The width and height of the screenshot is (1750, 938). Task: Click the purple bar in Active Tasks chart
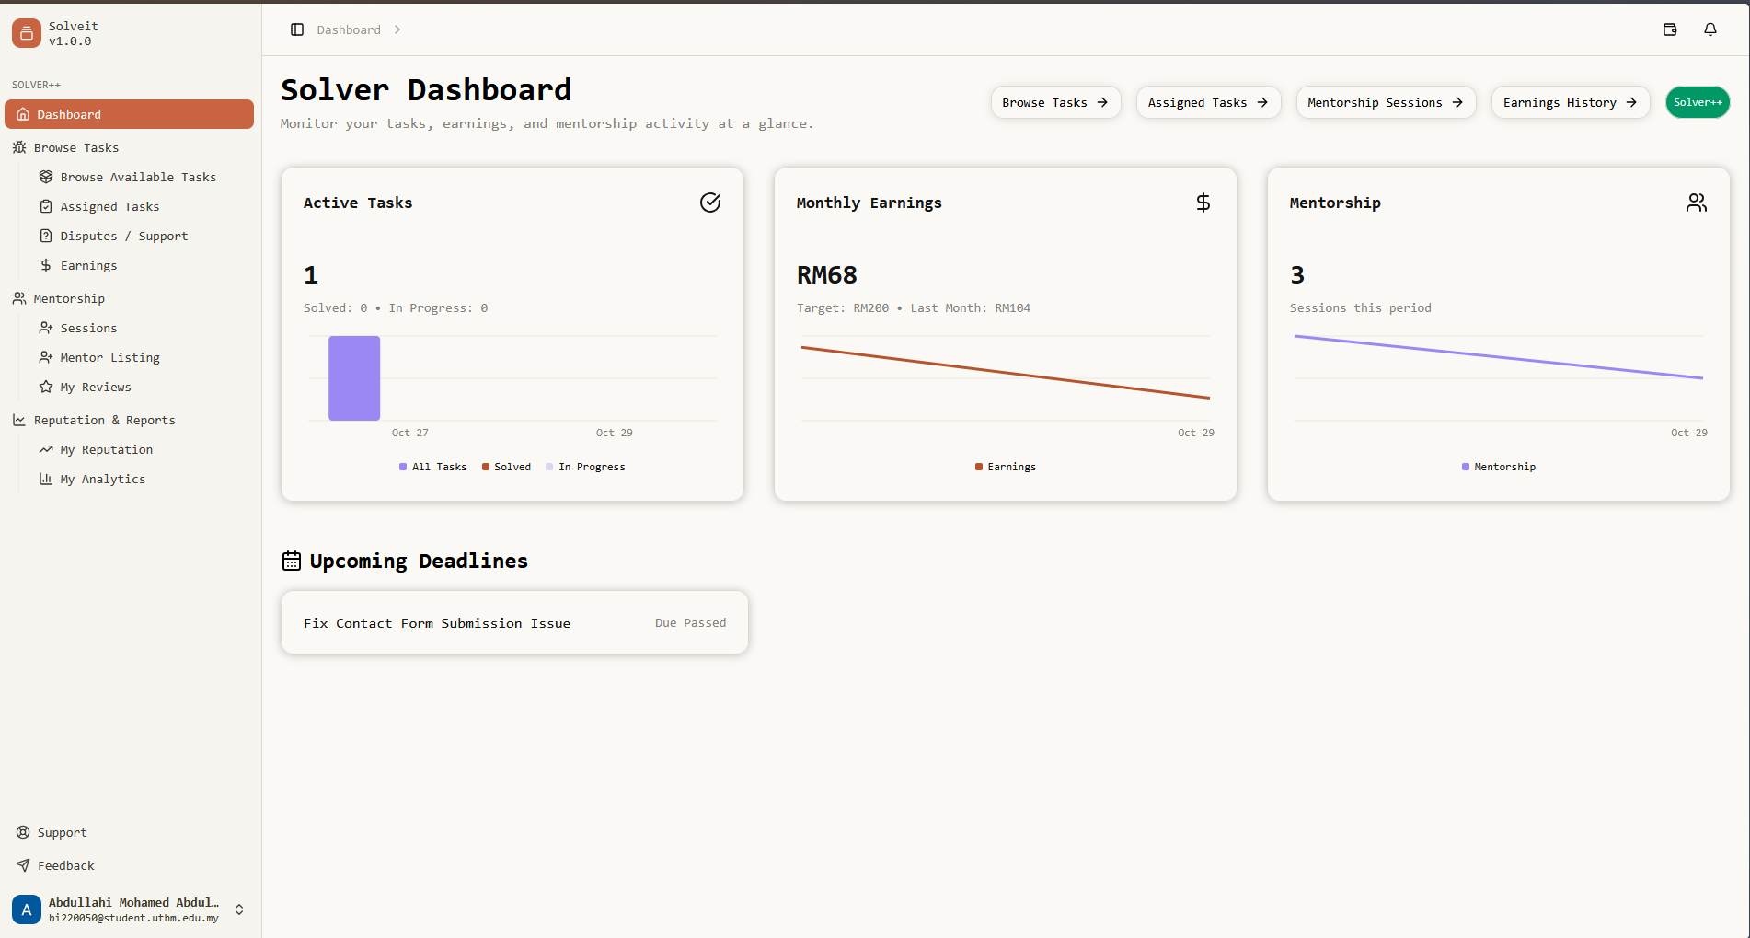(x=353, y=377)
